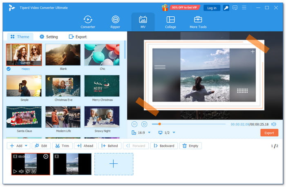The height and width of the screenshot is (187, 286).
Task: Select the Happy theme thumbnail
Action: pos(24,55)
